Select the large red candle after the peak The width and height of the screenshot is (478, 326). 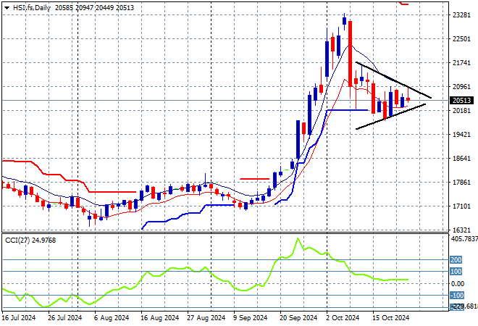coord(351,54)
